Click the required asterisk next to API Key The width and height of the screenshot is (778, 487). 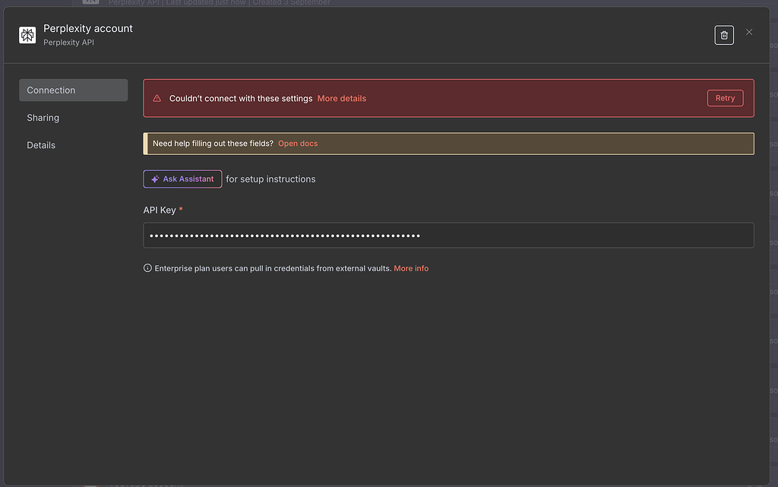181,209
